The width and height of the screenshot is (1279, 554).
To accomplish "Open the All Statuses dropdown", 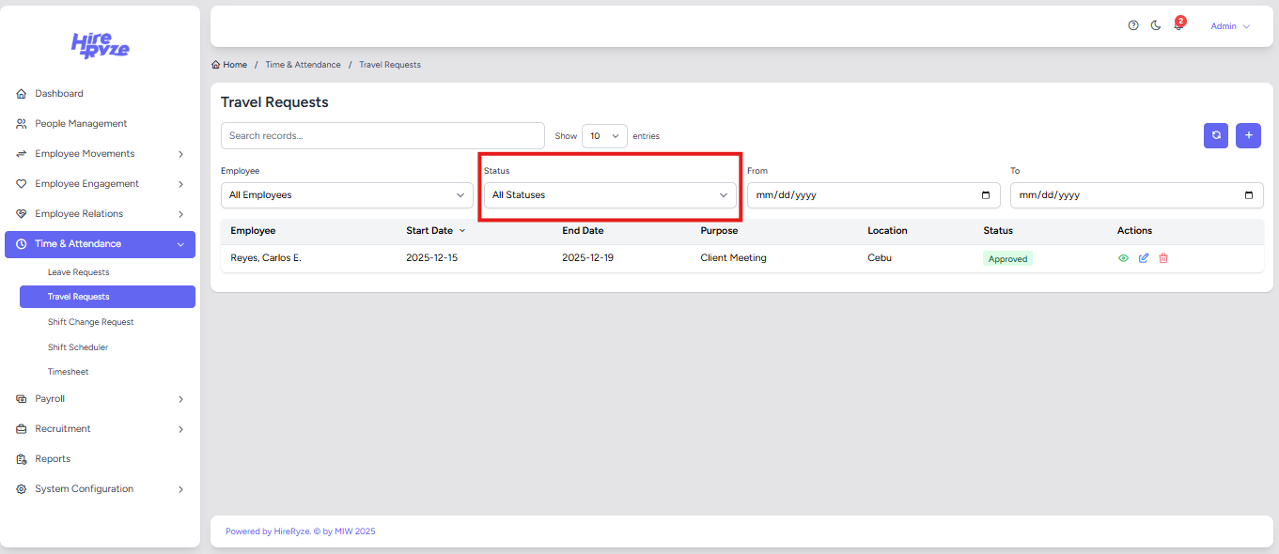I will point(610,195).
